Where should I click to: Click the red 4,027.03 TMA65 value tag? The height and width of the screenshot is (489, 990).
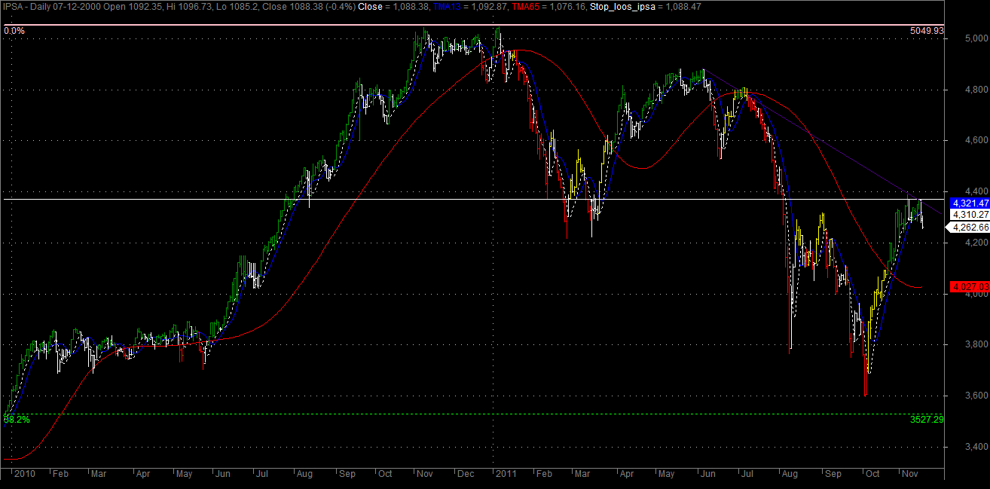pyautogui.click(x=970, y=287)
